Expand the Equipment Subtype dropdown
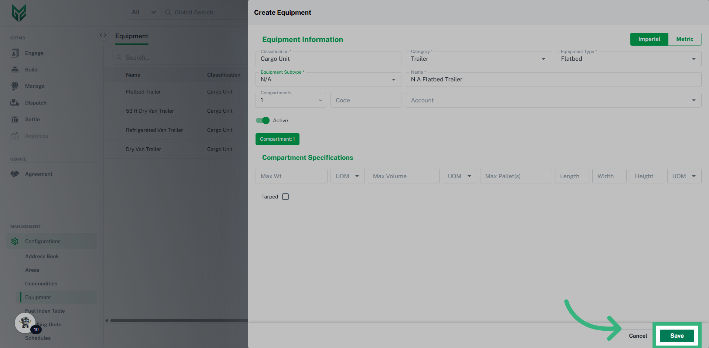709x348 pixels. coord(393,80)
